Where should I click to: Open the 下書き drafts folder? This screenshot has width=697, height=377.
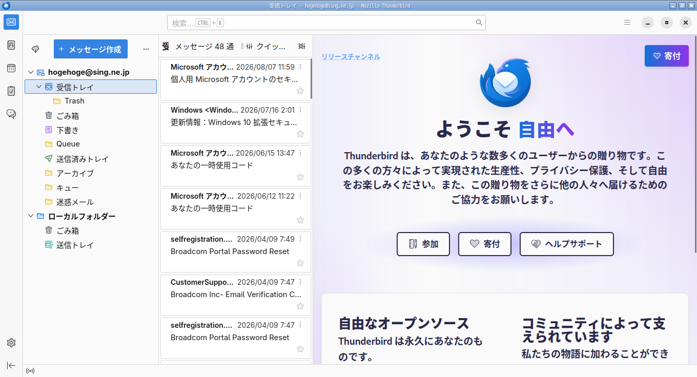pos(91,130)
